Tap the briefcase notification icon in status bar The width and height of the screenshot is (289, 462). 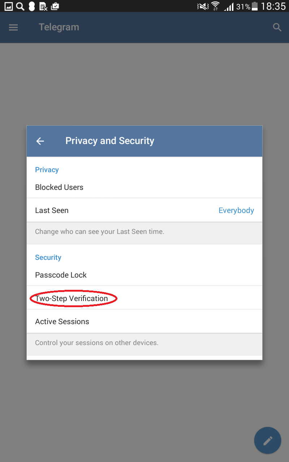pos(55,6)
